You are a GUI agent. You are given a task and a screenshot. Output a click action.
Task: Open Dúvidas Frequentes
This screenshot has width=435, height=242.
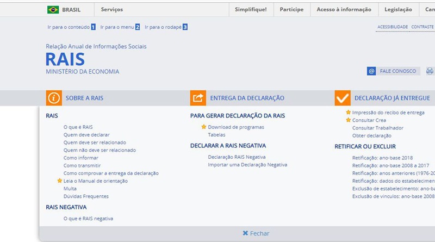(86, 196)
